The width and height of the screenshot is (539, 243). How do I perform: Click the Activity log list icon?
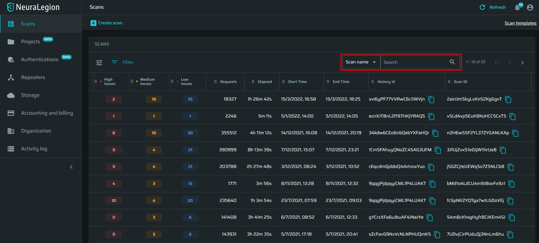pos(11,149)
